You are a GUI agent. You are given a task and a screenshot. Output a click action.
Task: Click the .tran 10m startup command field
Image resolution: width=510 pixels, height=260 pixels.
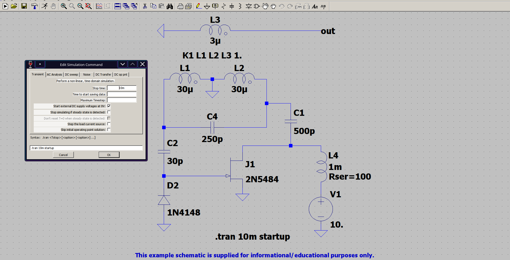(86, 148)
